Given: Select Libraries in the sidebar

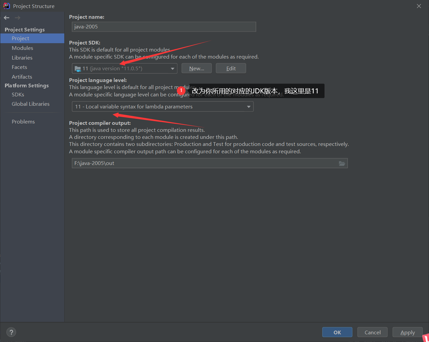Looking at the screenshot, I should click(x=22, y=58).
